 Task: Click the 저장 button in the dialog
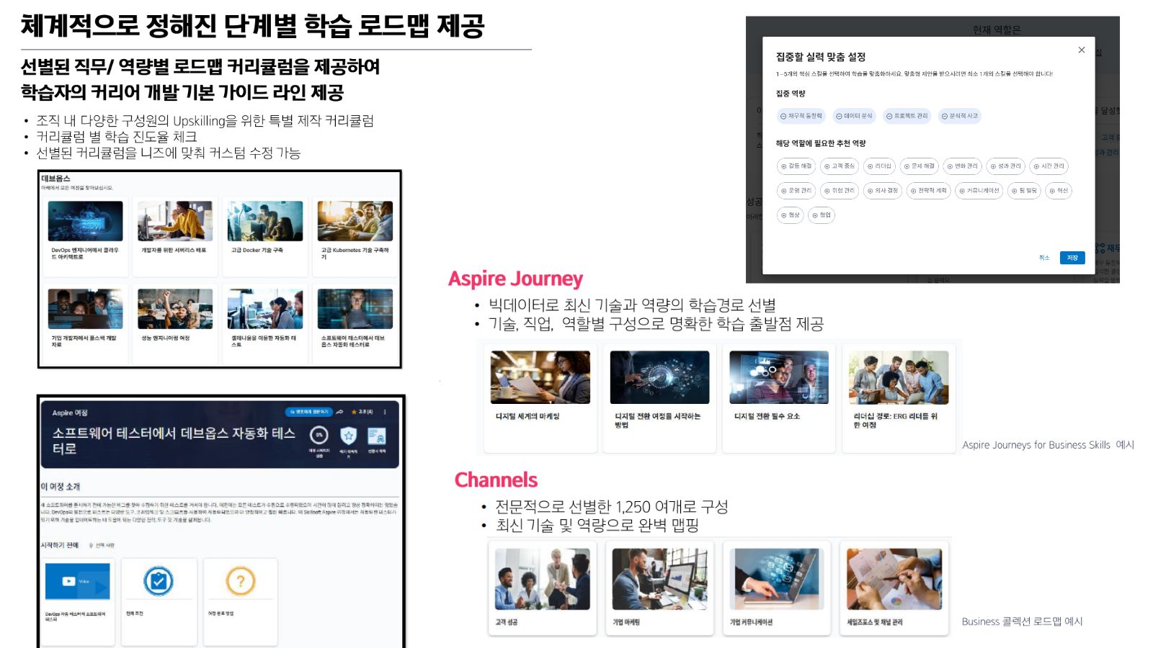click(x=1072, y=258)
